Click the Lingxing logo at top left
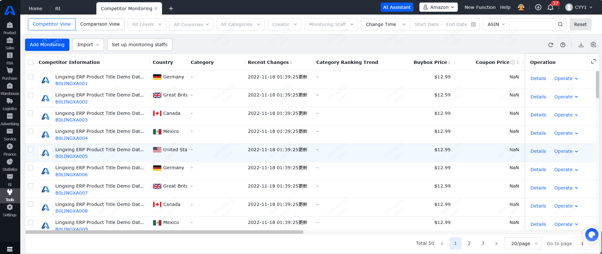 (10, 10)
